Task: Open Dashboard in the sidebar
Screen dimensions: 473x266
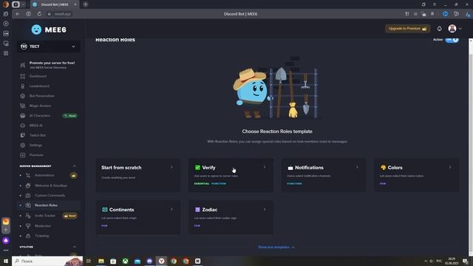Action: point(38,76)
